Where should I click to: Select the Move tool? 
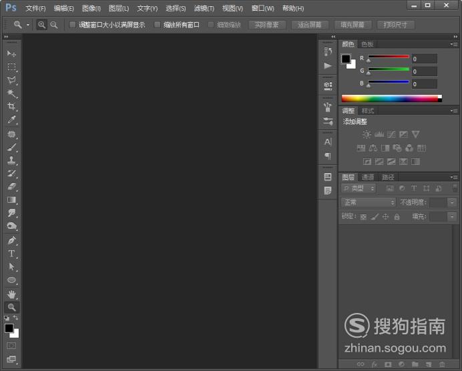click(11, 53)
